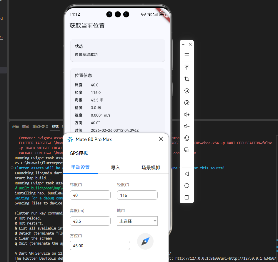Select the 调试控制台 tab
The height and width of the screenshot is (262, 278).
pos(40,126)
